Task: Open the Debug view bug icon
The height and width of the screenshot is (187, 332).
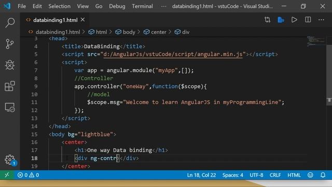Action: pyautogui.click(x=10, y=65)
